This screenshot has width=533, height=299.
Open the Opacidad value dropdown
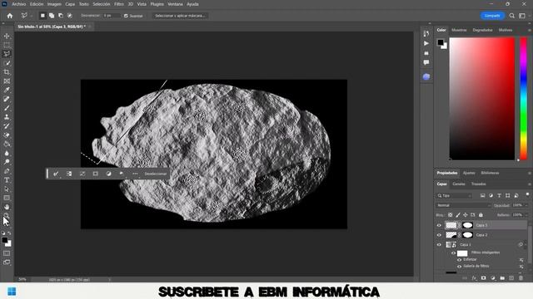pos(526,205)
